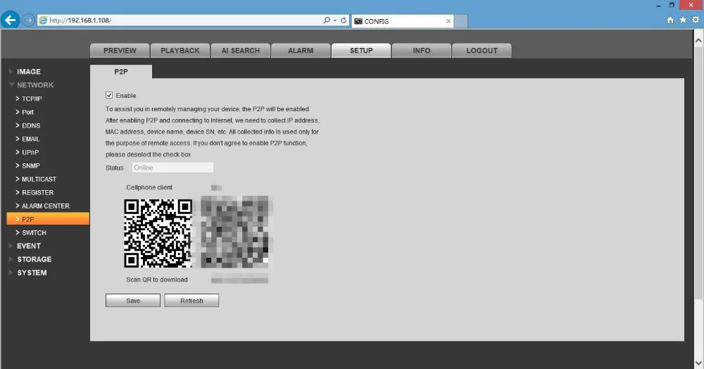
Task: Click the search magnifier in address bar
Action: coord(327,20)
